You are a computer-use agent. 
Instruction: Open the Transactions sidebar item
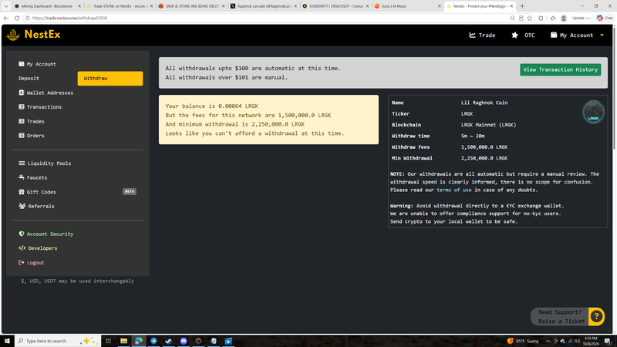point(40,106)
